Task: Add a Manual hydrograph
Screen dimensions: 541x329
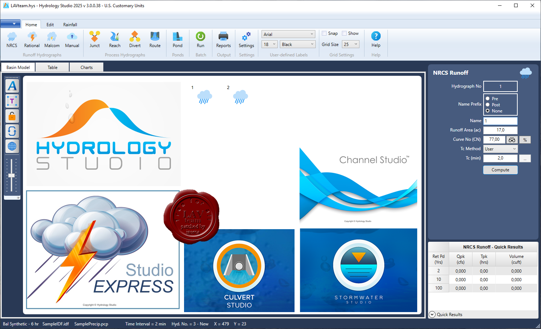Action: [x=72, y=40]
